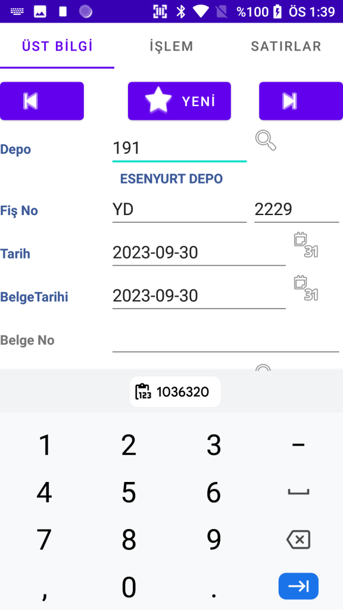Focus the Depo field containing 191
The width and height of the screenshot is (343, 610).
click(179, 149)
